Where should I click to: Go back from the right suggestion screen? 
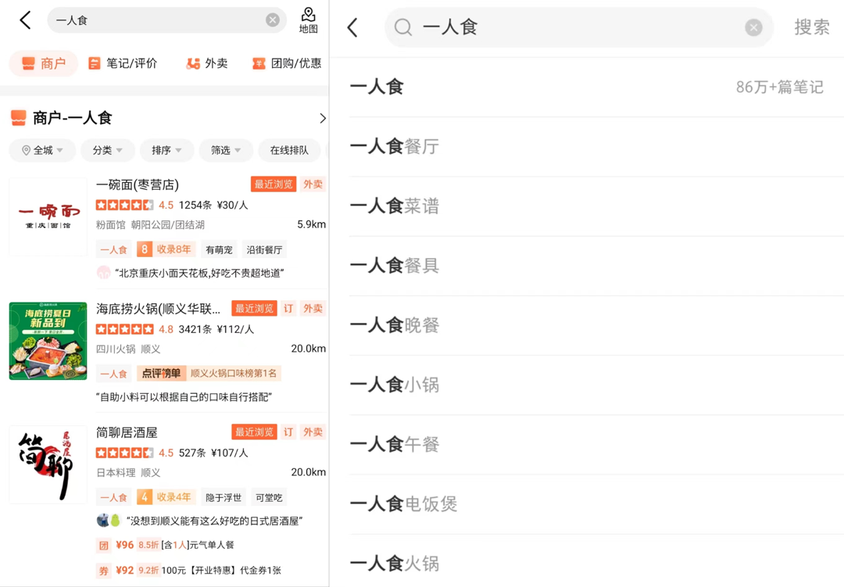(x=352, y=27)
